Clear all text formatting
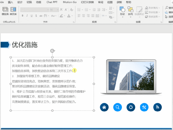 pyautogui.click(x=71, y=10)
